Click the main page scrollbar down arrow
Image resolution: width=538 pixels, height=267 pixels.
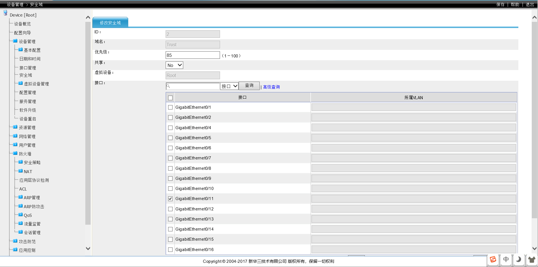pos(535,249)
